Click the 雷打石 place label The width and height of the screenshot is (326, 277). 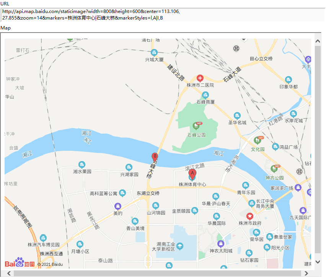click(23, 51)
